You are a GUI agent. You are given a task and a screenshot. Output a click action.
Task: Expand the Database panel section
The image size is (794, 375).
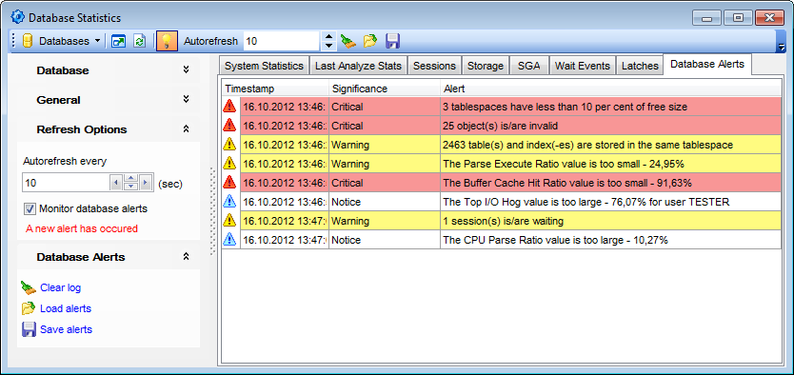pyautogui.click(x=187, y=69)
